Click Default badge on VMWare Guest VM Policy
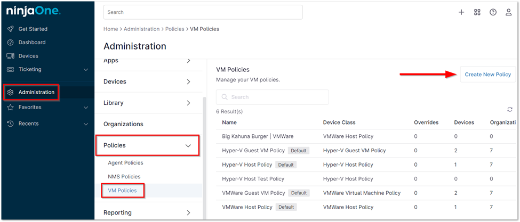The height and width of the screenshot is (222, 520). click(x=299, y=193)
